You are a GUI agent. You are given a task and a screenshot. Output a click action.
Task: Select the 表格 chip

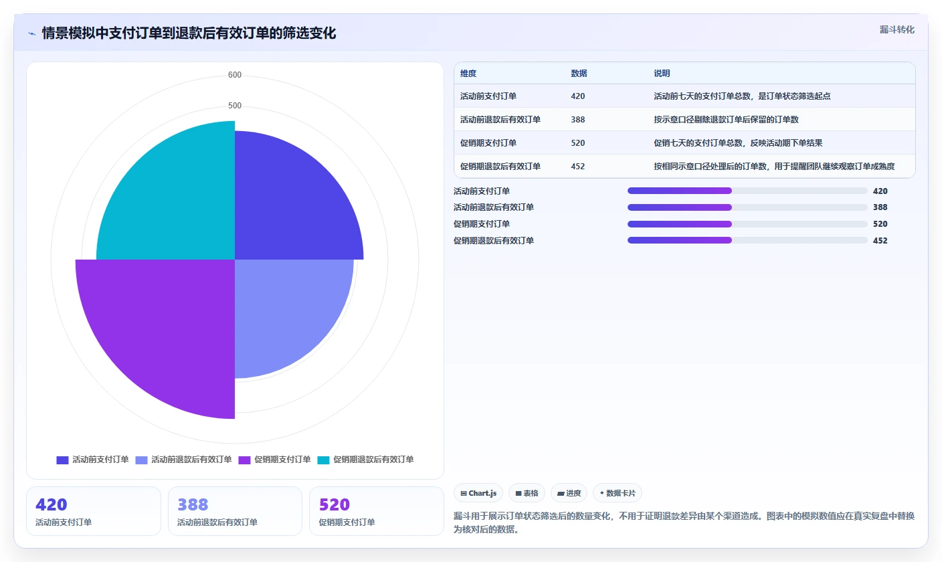[x=527, y=493]
